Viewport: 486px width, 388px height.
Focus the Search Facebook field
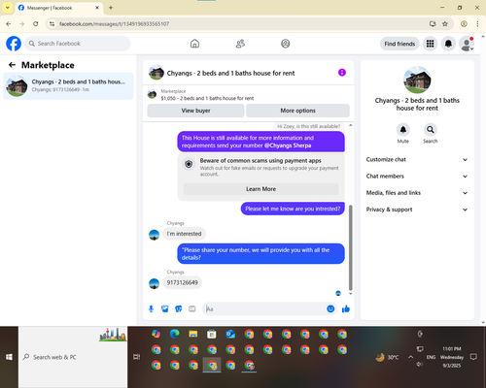pos(78,44)
